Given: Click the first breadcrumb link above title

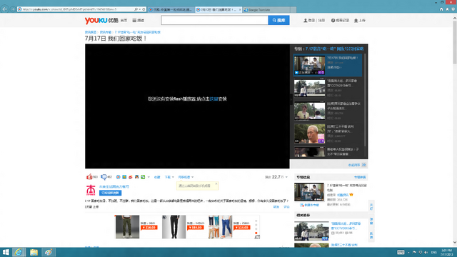Looking at the screenshot, I should click(x=91, y=32).
